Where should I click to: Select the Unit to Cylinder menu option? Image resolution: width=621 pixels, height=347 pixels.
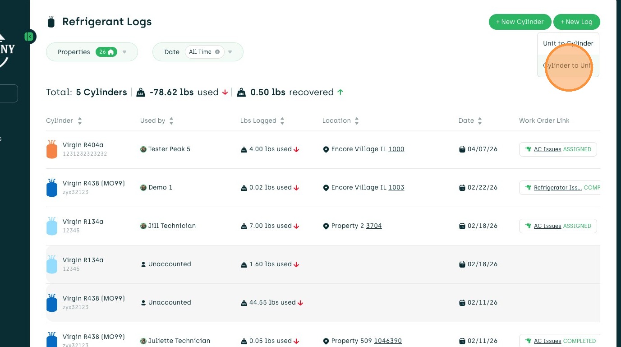[x=568, y=43]
